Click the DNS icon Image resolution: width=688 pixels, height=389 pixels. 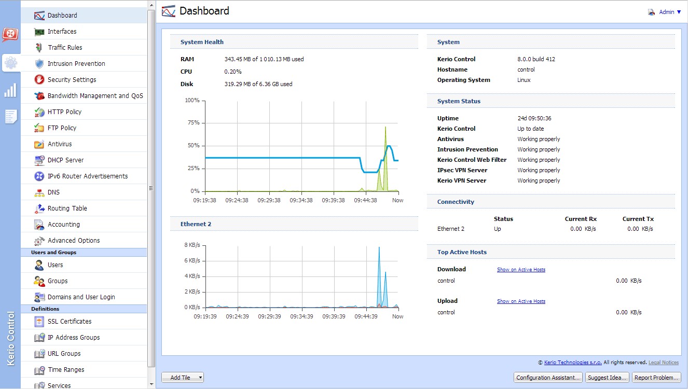point(39,192)
